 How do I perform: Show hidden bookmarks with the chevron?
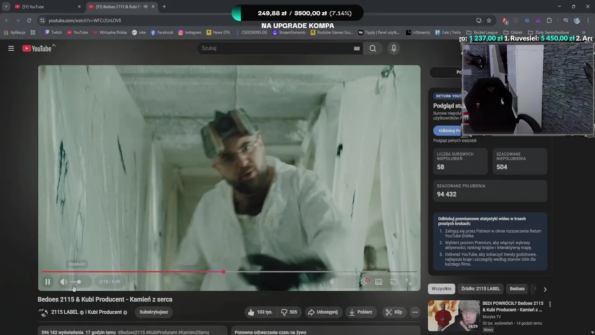pos(584,33)
